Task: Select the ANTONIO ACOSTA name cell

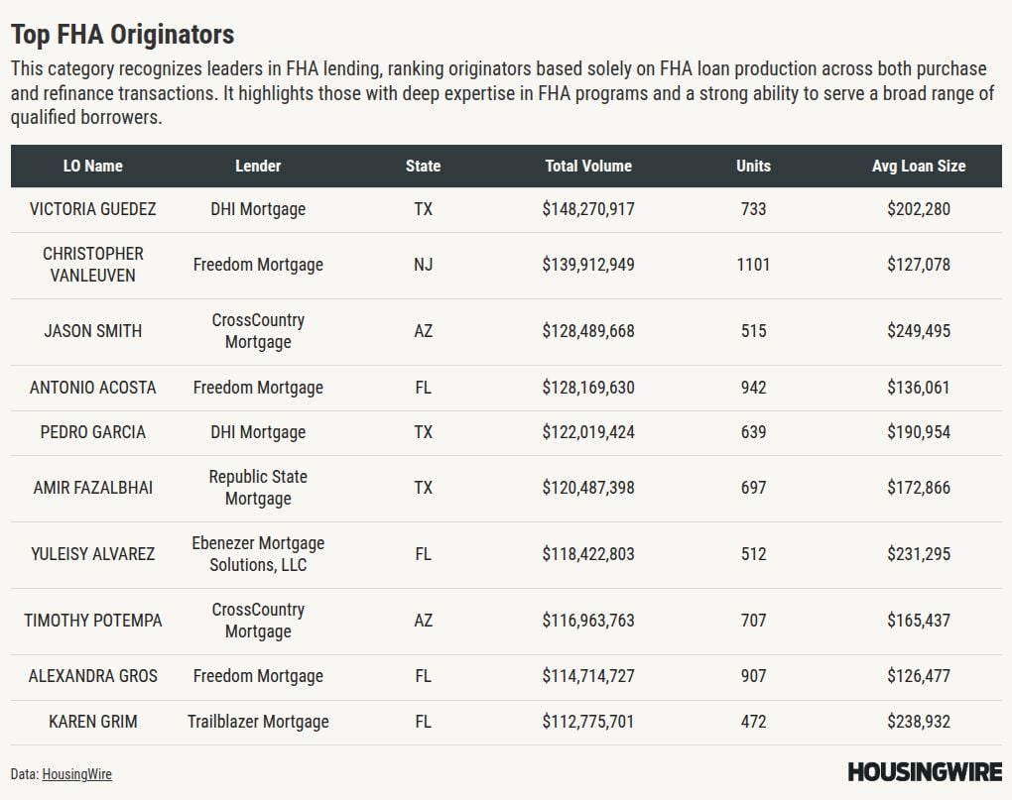Action: coord(93,388)
